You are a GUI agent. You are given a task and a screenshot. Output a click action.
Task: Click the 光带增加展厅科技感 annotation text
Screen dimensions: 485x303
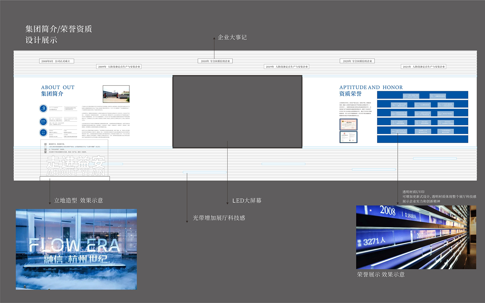click(x=219, y=218)
